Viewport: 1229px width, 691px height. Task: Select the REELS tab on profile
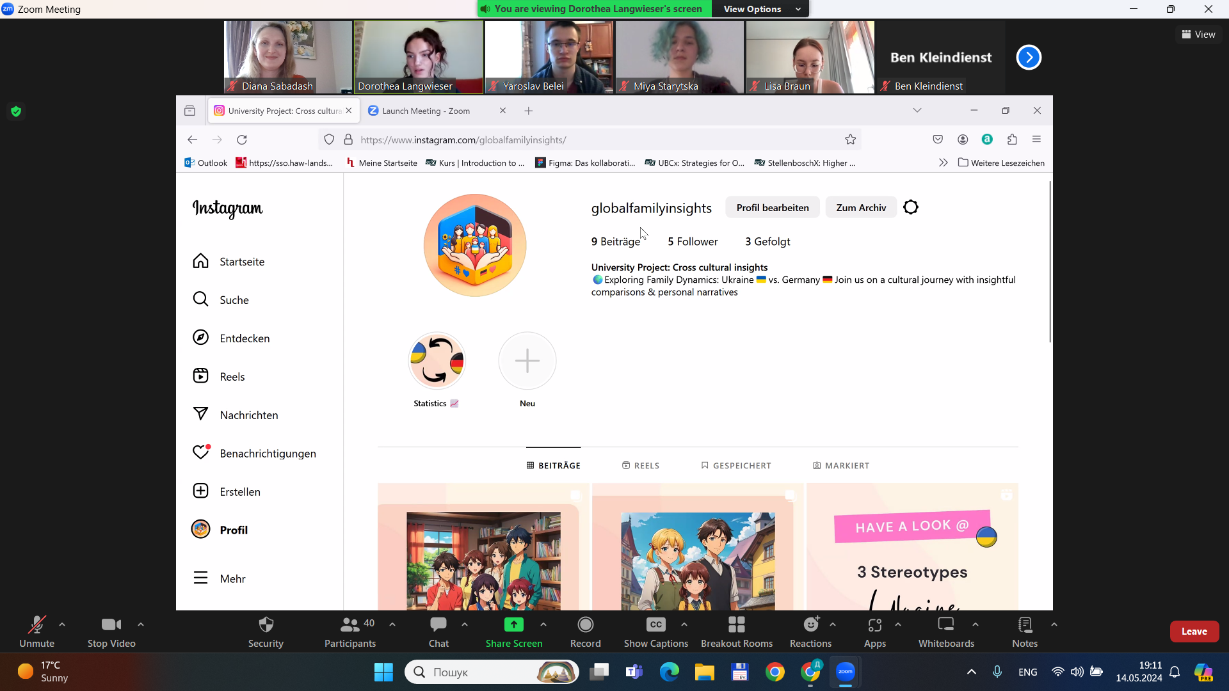point(641,466)
